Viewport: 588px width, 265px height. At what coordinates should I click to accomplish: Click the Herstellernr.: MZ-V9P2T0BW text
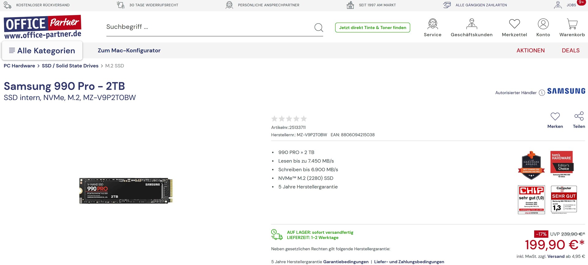299,135
